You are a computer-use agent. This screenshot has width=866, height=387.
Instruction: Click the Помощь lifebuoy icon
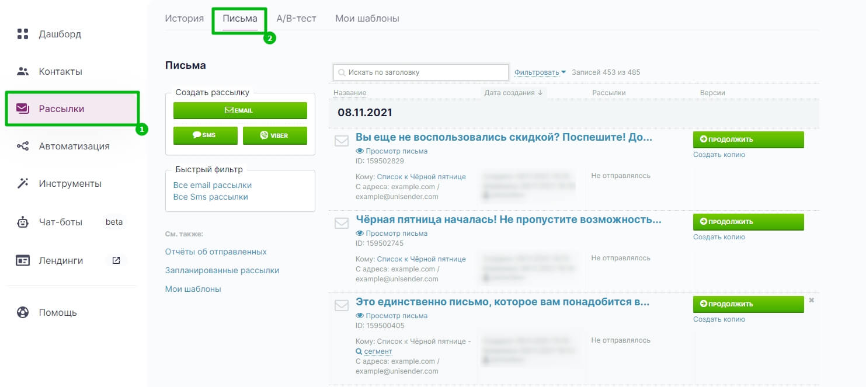tap(23, 312)
